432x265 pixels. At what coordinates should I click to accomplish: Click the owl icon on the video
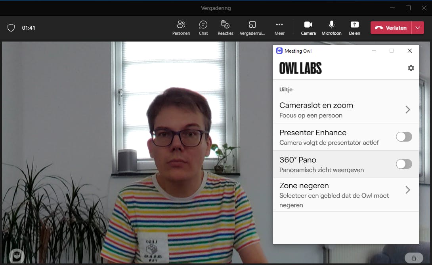click(x=16, y=256)
